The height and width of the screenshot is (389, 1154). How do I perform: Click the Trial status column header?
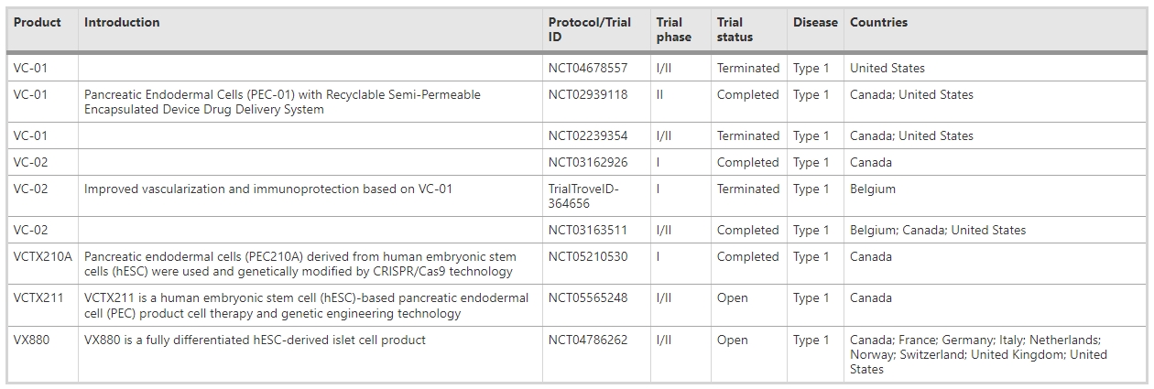[x=735, y=29]
